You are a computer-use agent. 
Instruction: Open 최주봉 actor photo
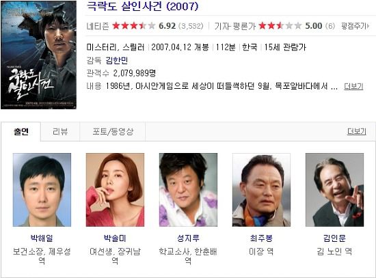pyautogui.click(x=261, y=190)
